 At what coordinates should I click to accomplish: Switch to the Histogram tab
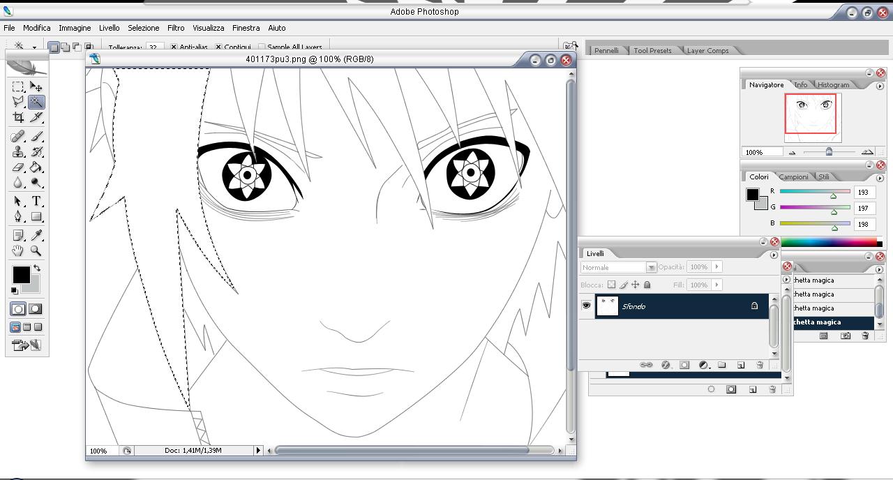pyautogui.click(x=833, y=85)
